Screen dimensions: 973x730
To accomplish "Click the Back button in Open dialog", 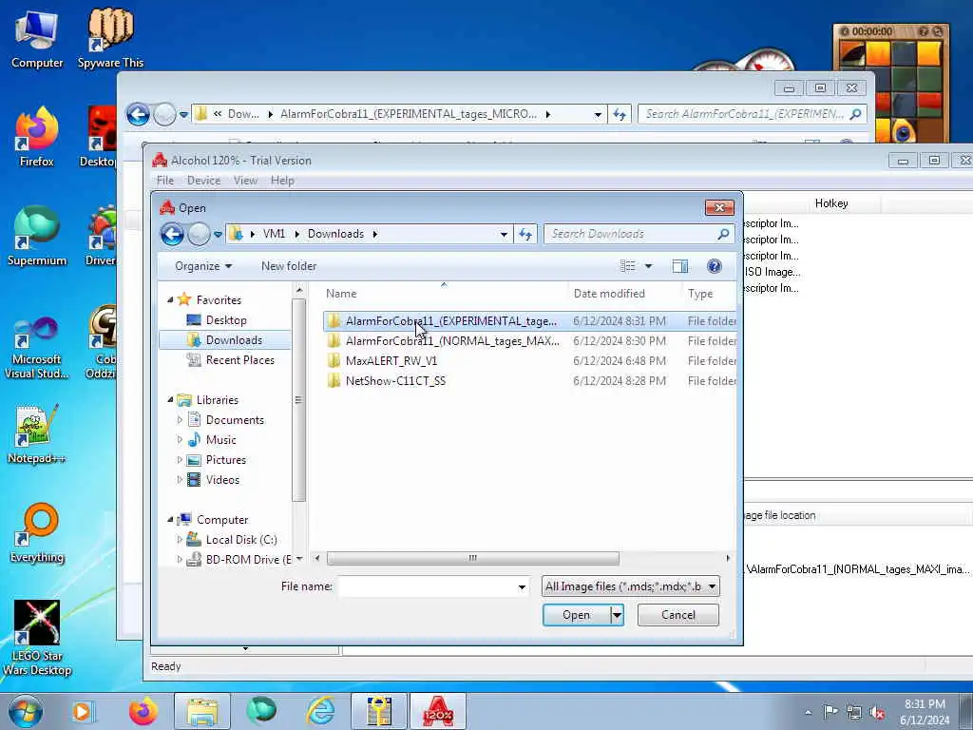I will (x=172, y=234).
